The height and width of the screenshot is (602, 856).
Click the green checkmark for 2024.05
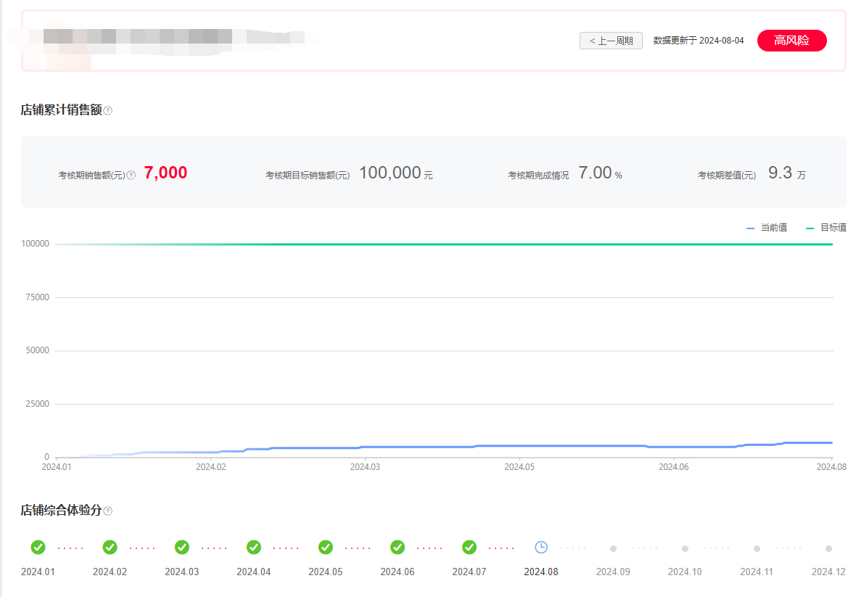(x=326, y=547)
